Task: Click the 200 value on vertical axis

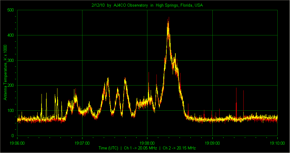Action: [11, 85]
